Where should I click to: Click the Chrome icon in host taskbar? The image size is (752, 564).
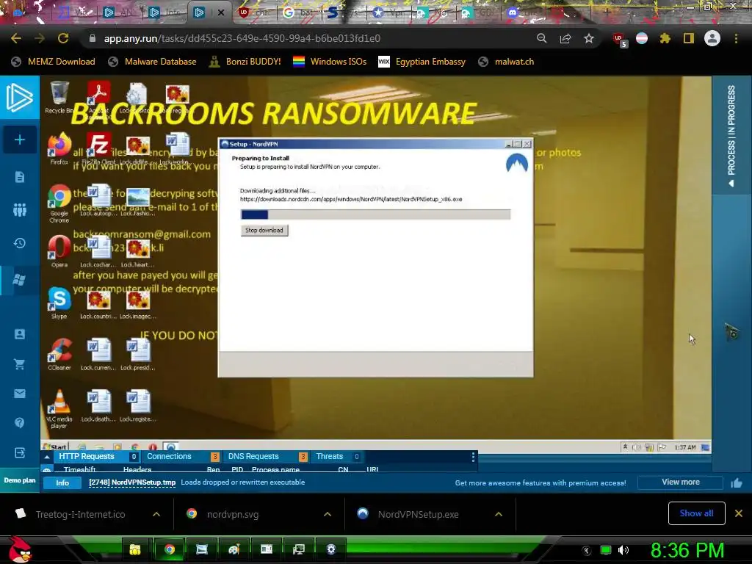(170, 549)
